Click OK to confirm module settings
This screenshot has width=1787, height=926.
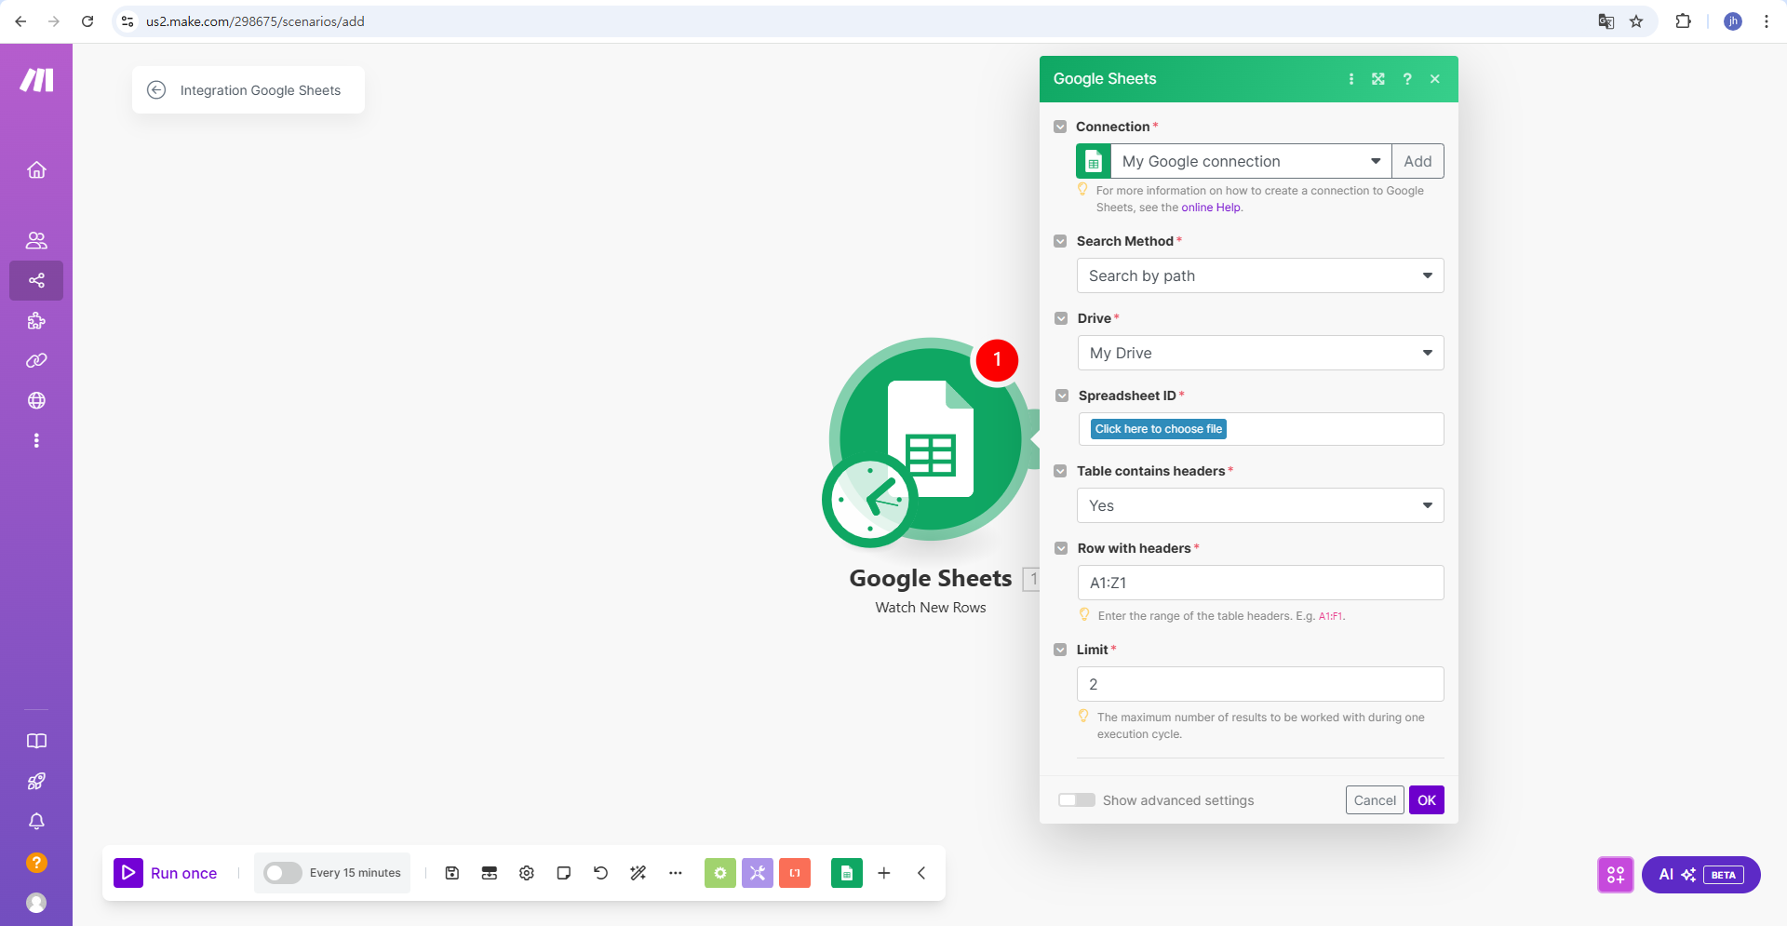point(1427,800)
